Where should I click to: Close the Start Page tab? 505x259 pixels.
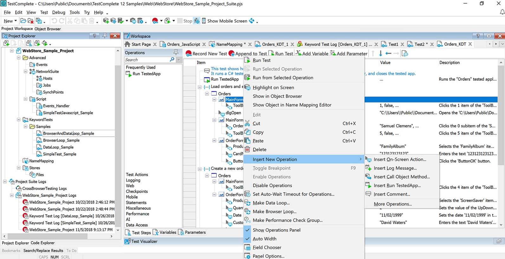click(x=155, y=44)
